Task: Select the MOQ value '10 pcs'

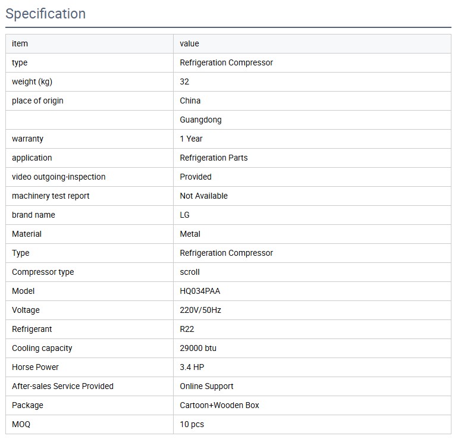Action: [192, 424]
